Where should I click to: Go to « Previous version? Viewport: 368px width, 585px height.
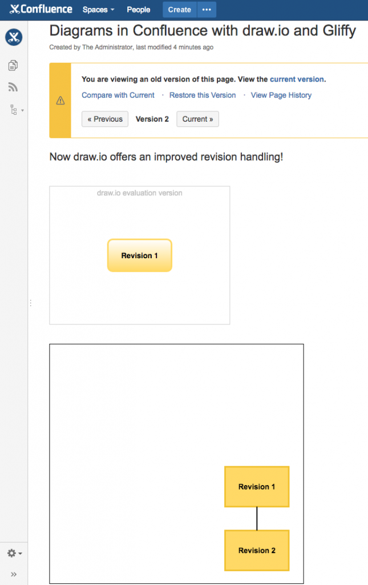(x=105, y=119)
